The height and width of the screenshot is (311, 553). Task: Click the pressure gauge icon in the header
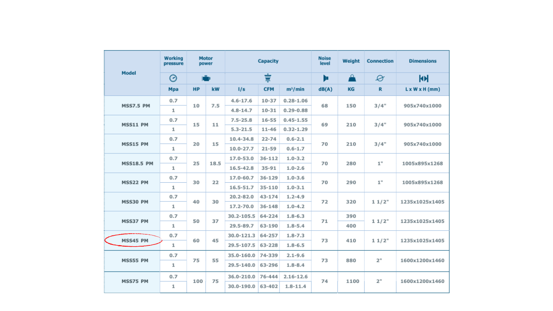pyautogui.click(x=173, y=78)
